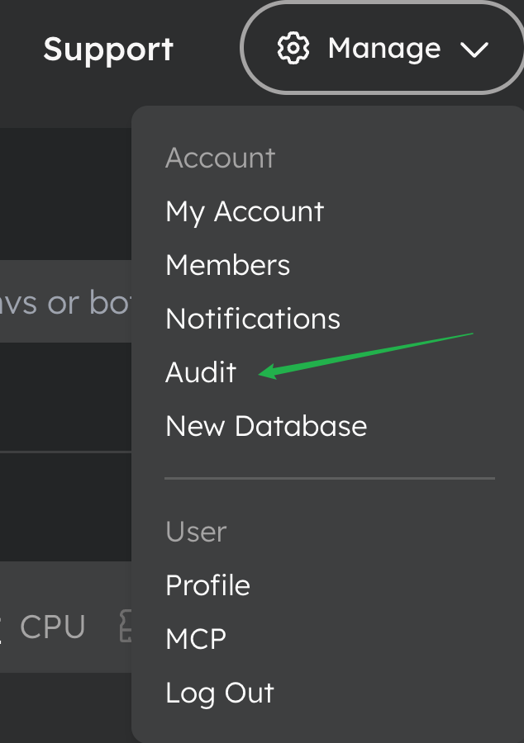
Task: Click the gear icon on the Manage button
Action: pos(295,48)
